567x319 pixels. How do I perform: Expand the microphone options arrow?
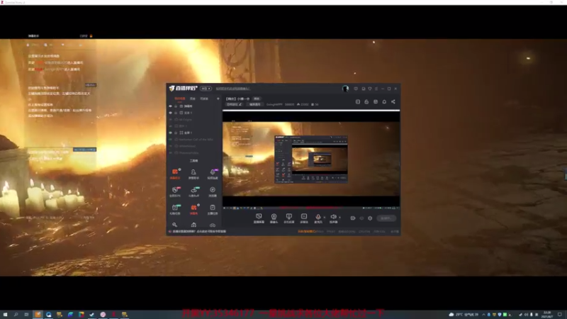[x=324, y=218]
